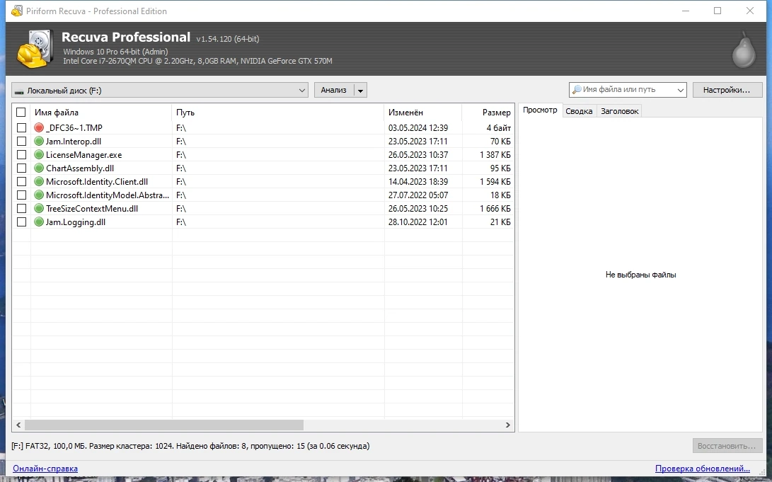Viewport: 772px width, 482px height.
Task: Check the box for Jam.Interop.dll
Action: pos(21,142)
